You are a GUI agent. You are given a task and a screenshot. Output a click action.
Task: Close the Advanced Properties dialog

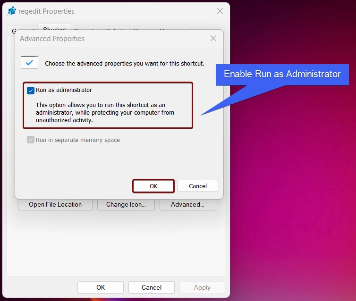(213, 38)
